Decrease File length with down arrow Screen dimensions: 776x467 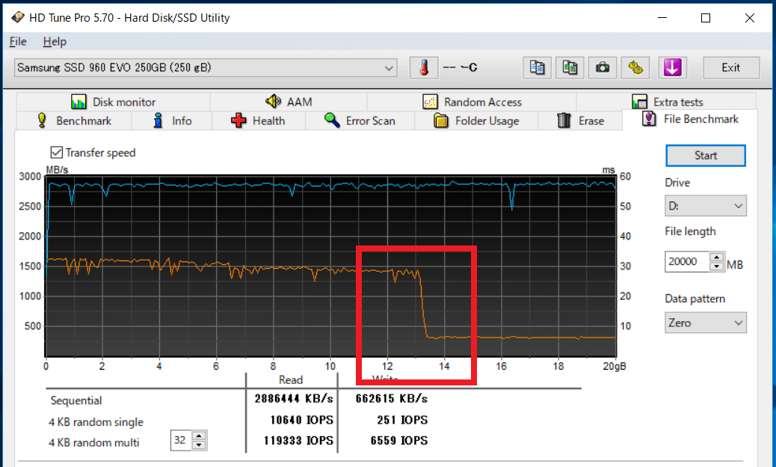(x=717, y=266)
